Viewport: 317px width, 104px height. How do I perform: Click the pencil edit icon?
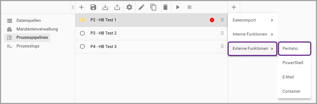click(x=141, y=7)
